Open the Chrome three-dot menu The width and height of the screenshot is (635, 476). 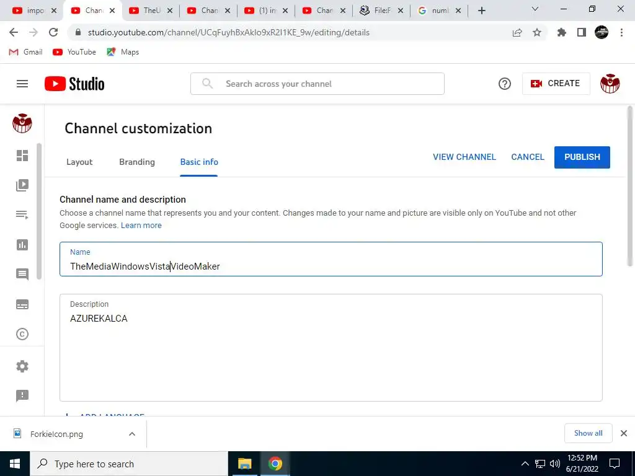coord(621,32)
